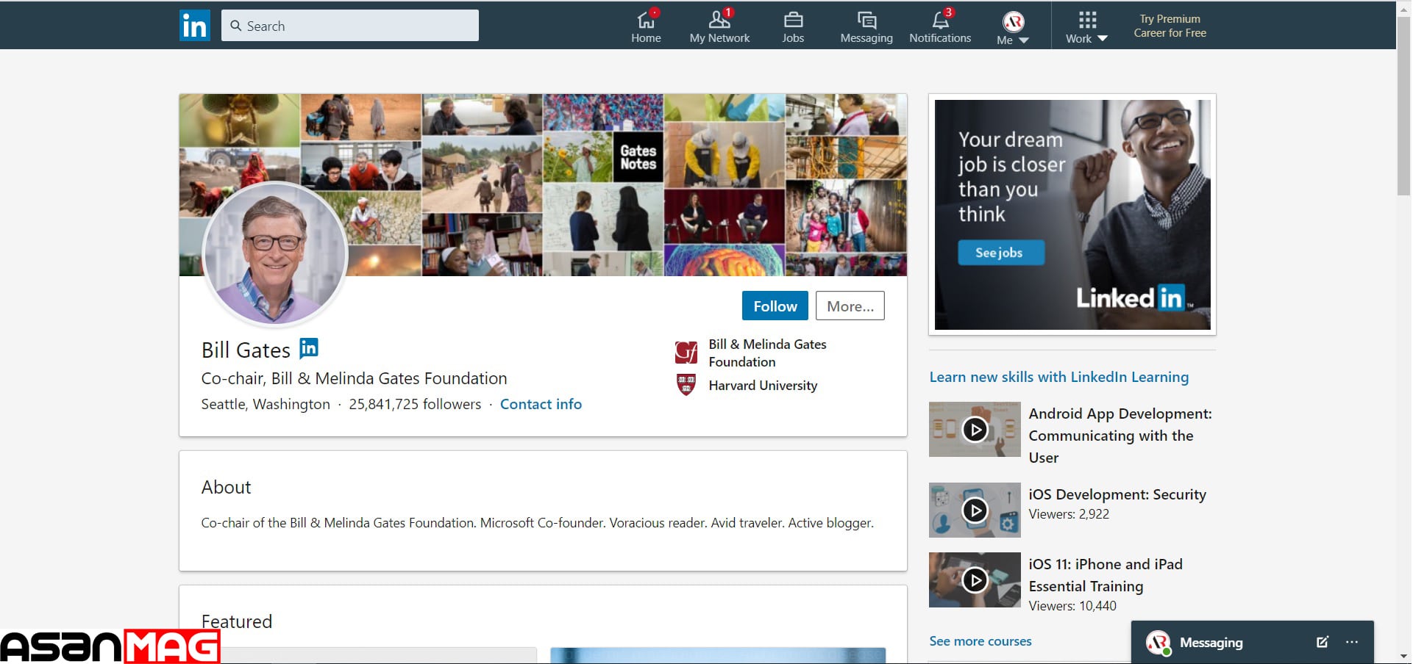The image size is (1413, 664).
Task: Open iOS Development: Security course title
Action: 1117,494
